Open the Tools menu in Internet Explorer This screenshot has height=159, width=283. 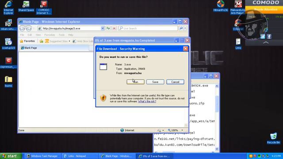[61, 35]
